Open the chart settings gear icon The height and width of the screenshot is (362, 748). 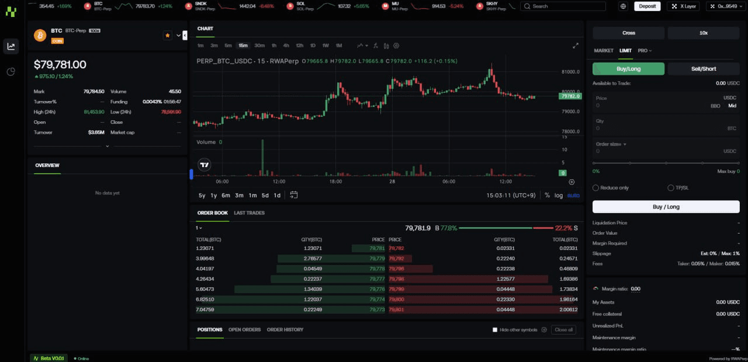[396, 46]
